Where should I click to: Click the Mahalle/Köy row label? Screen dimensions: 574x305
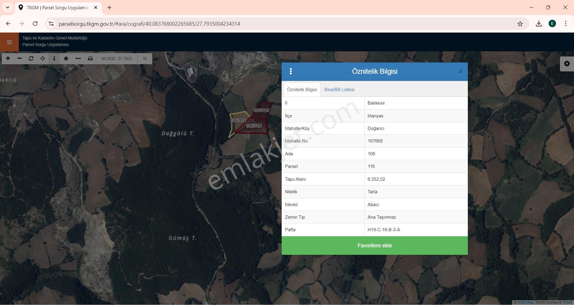[x=297, y=128]
